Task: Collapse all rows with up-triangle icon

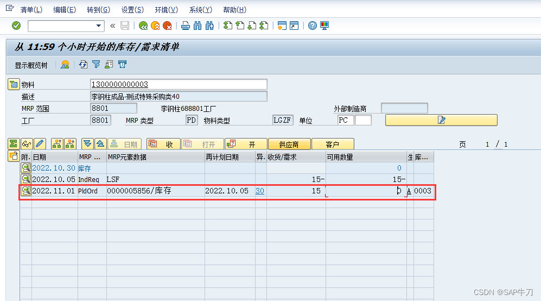Action: pos(100,144)
